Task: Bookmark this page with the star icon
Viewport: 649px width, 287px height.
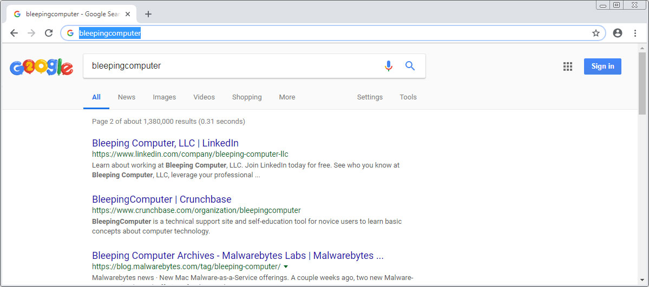Action: (595, 33)
